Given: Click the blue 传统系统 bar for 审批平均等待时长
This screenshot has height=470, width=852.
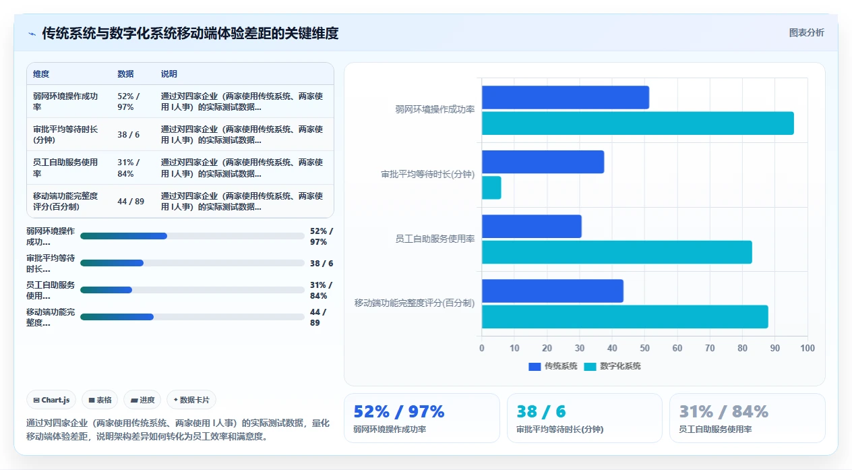Looking at the screenshot, I should pyautogui.click(x=543, y=162).
